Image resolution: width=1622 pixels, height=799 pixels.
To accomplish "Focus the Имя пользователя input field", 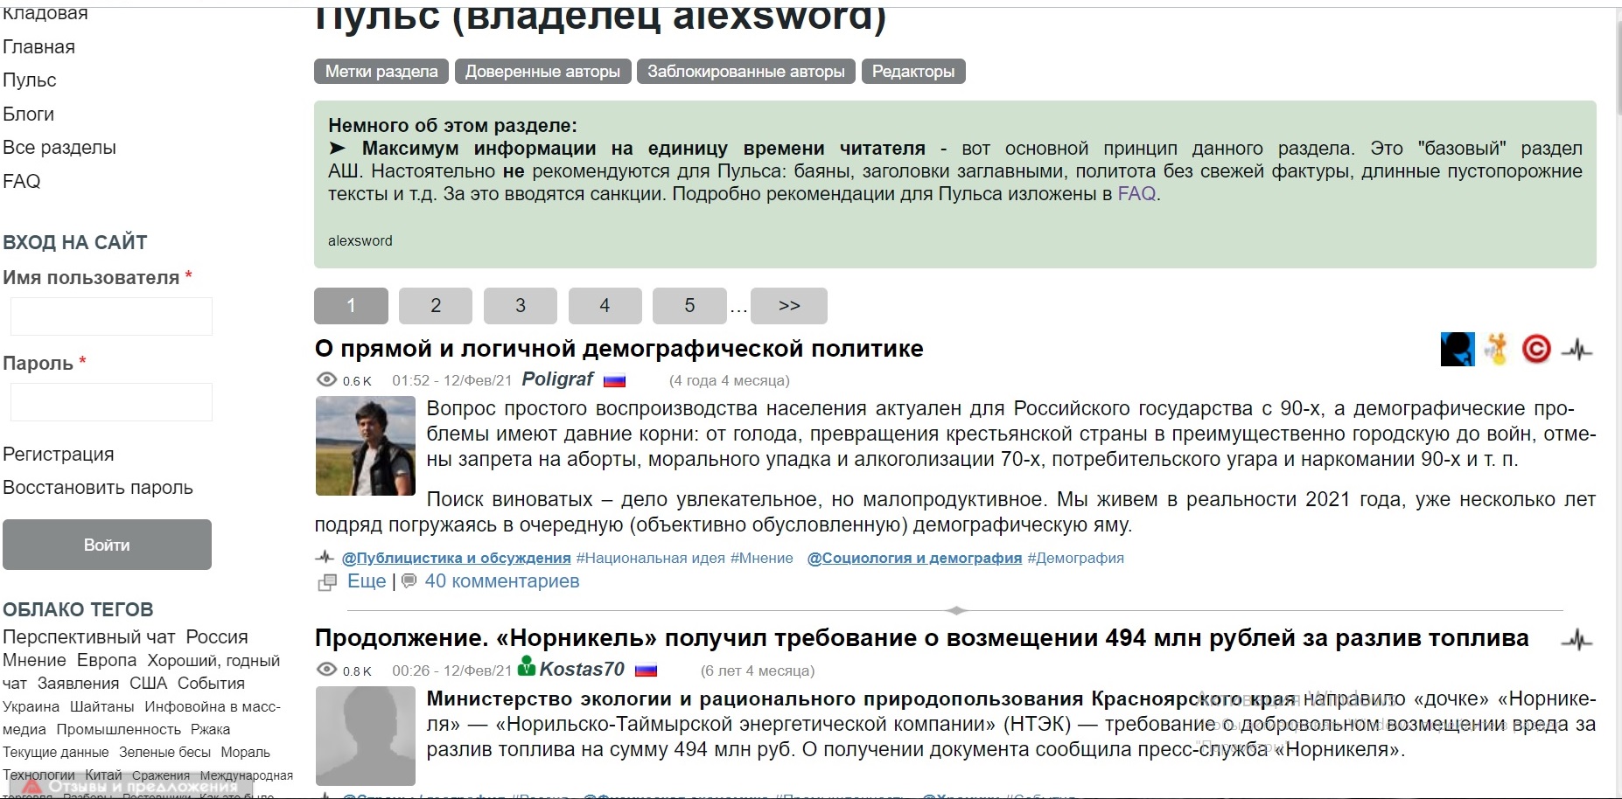I will [111, 316].
